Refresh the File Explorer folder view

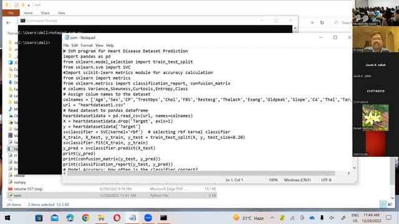(x=322, y=22)
